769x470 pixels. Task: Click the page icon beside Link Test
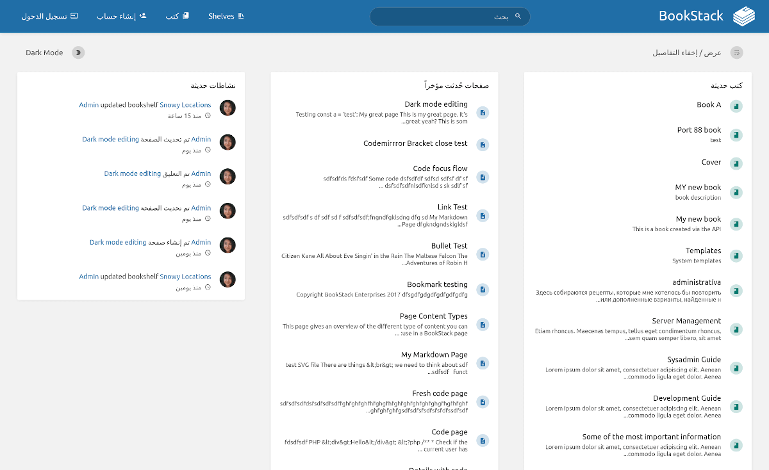[483, 216]
